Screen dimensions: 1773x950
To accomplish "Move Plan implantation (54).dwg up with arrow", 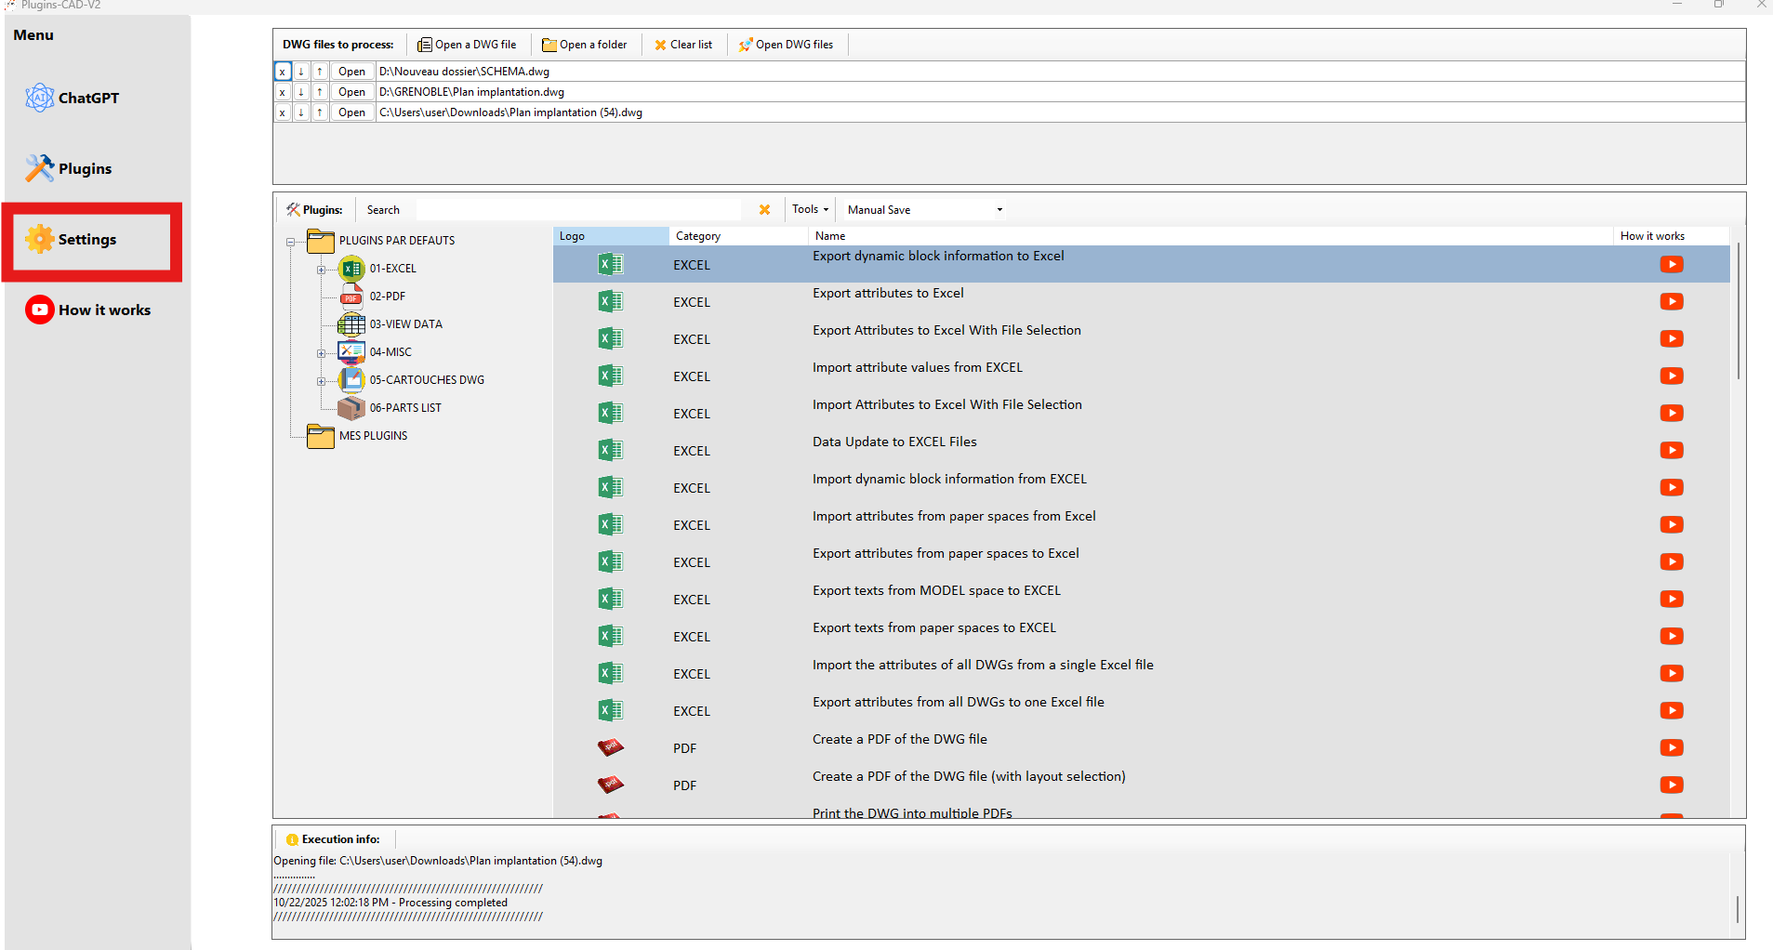I will (x=320, y=112).
